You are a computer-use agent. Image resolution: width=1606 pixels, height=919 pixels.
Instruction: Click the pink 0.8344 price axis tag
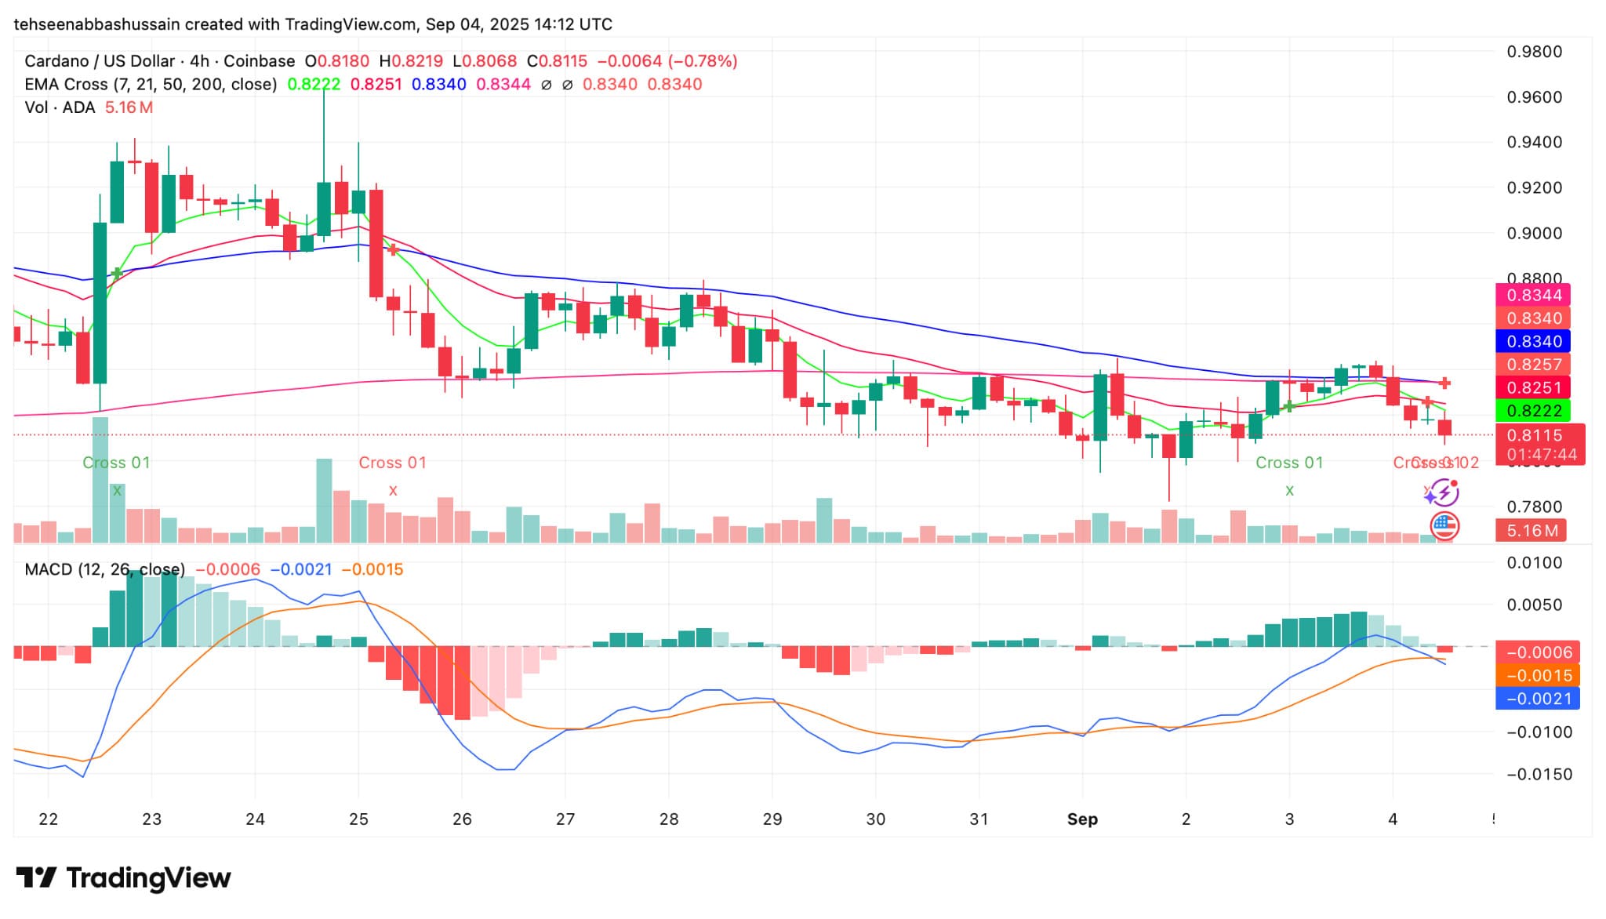[x=1534, y=296]
